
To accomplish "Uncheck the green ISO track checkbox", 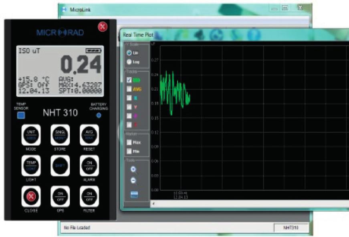I will pyautogui.click(x=129, y=80).
